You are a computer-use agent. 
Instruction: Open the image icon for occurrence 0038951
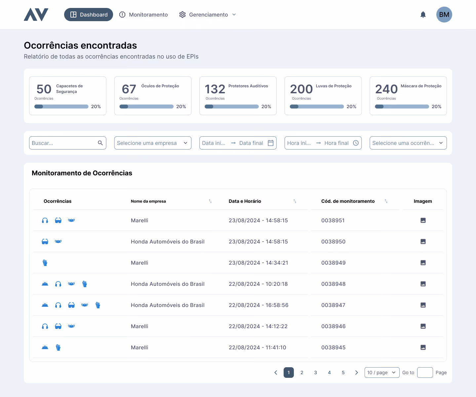[423, 220]
